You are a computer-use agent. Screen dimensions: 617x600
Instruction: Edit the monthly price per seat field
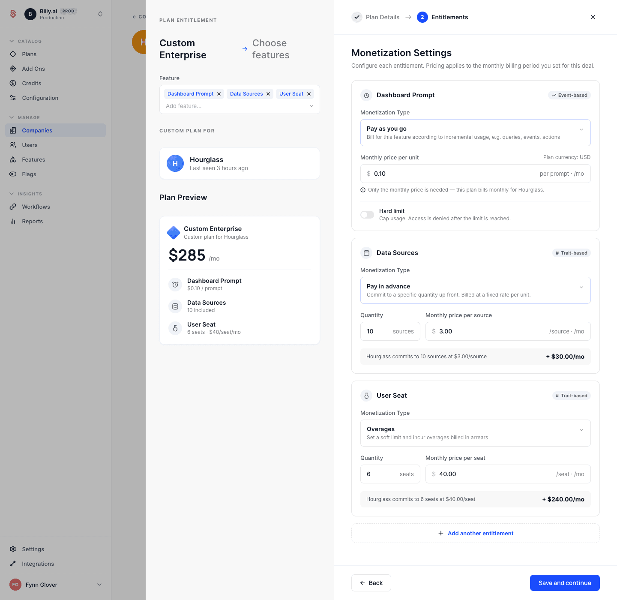click(x=508, y=474)
